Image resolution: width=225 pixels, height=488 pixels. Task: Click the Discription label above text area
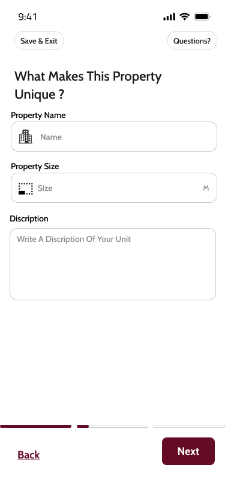pos(29,219)
